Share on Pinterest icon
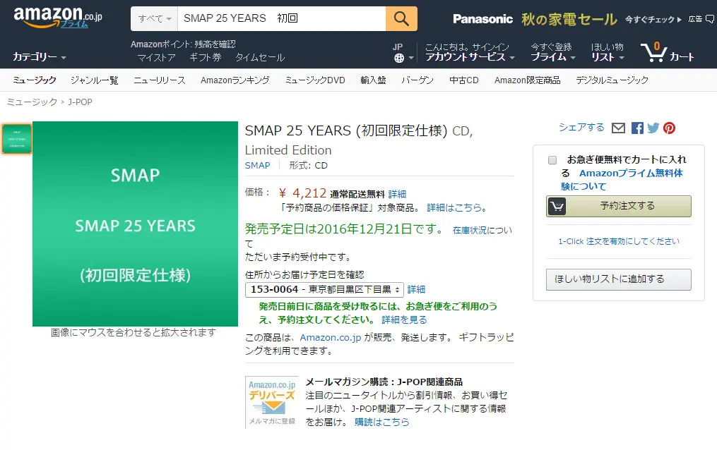This screenshot has width=717, height=450. click(x=670, y=128)
